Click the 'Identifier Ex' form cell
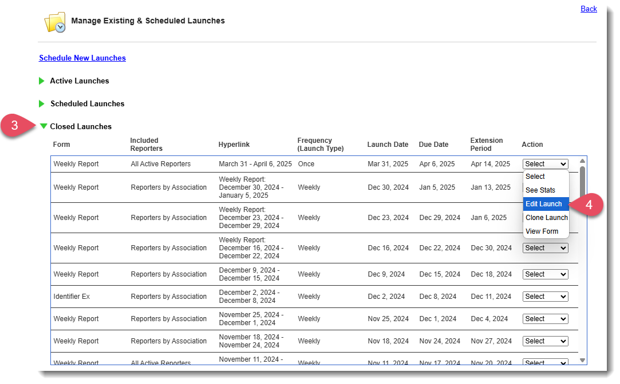The image size is (620, 384). pyautogui.click(x=72, y=297)
